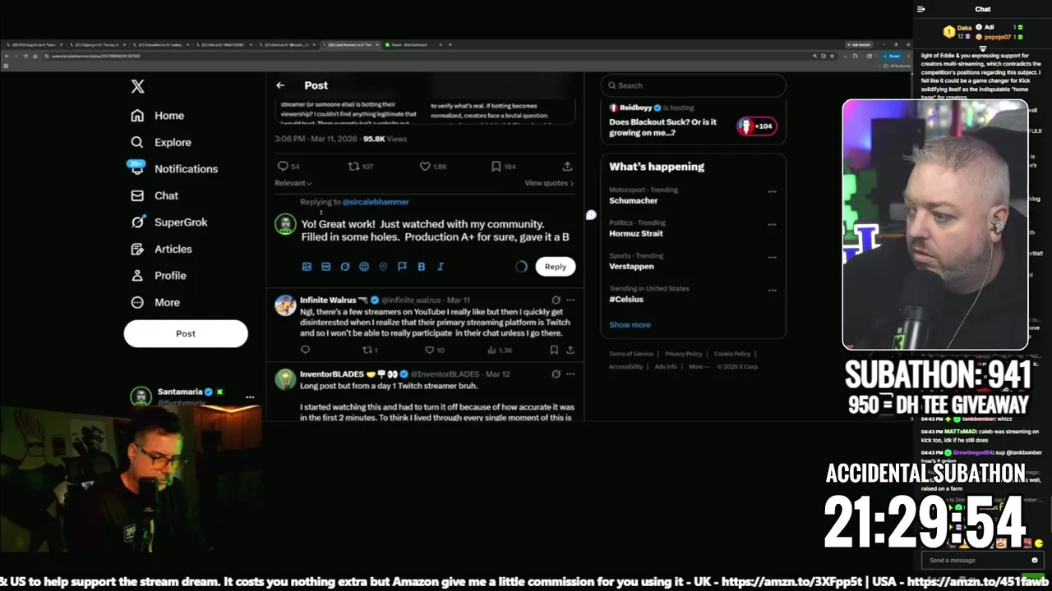Expand the More menu in sidebar
The height and width of the screenshot is (591, 1052).
point(155,302)
